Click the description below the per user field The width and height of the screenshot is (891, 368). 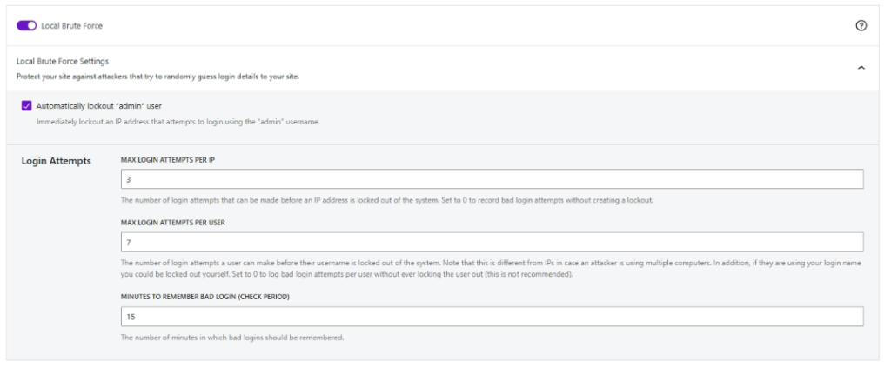point(491,269)
